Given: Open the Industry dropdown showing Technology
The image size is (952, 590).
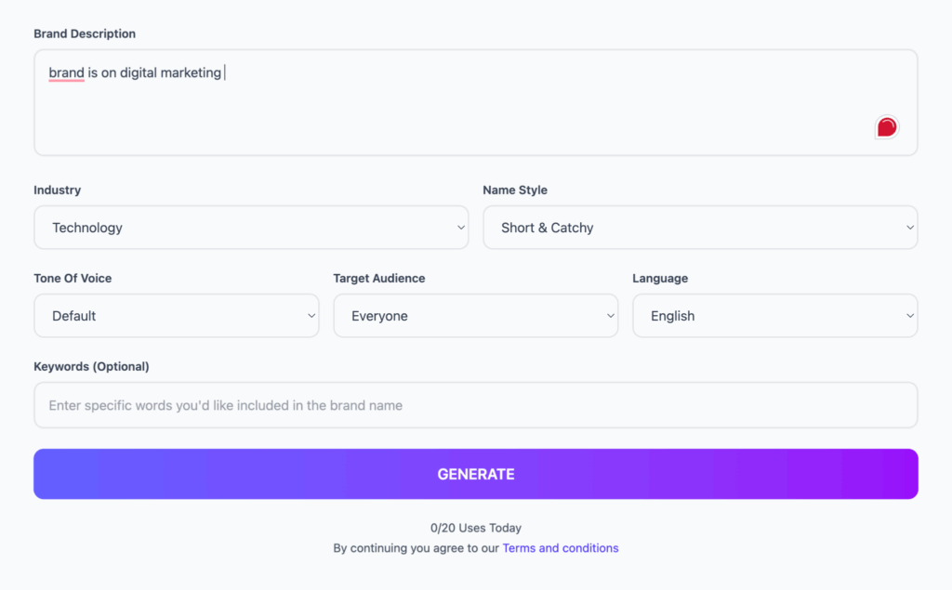Looking at the screenshot, I should (x=251, y=228).
